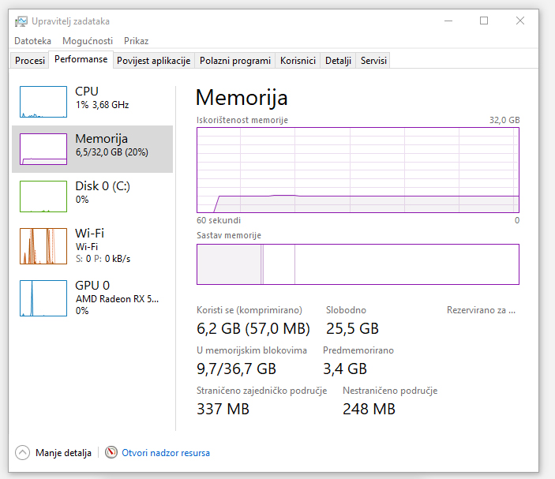Open the Datoteka menu
This screenshot has width=555, height=479.
coord(32,41)
